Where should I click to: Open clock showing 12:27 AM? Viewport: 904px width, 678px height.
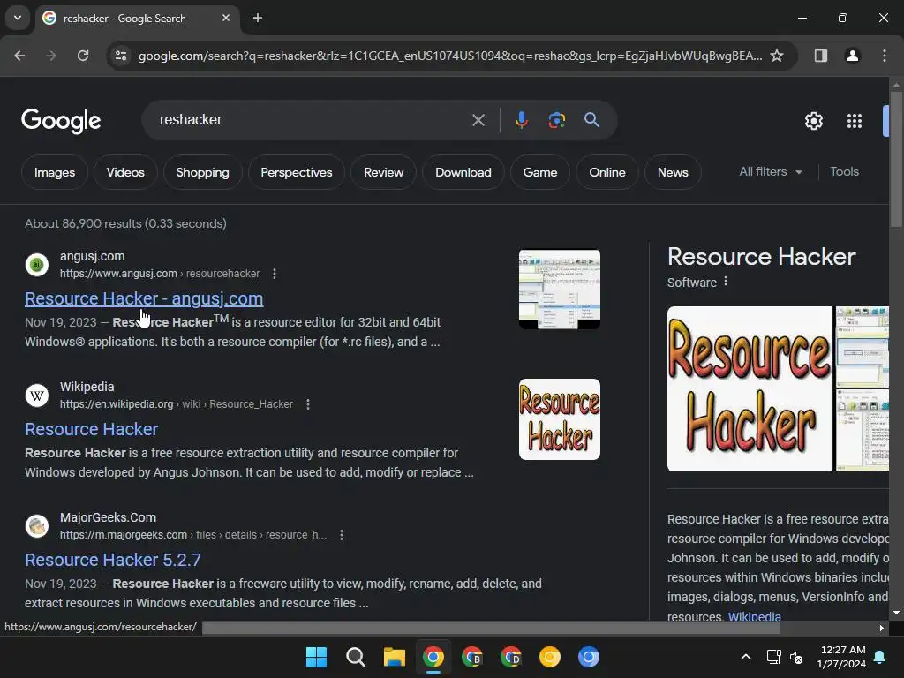[x=841, y=657]
